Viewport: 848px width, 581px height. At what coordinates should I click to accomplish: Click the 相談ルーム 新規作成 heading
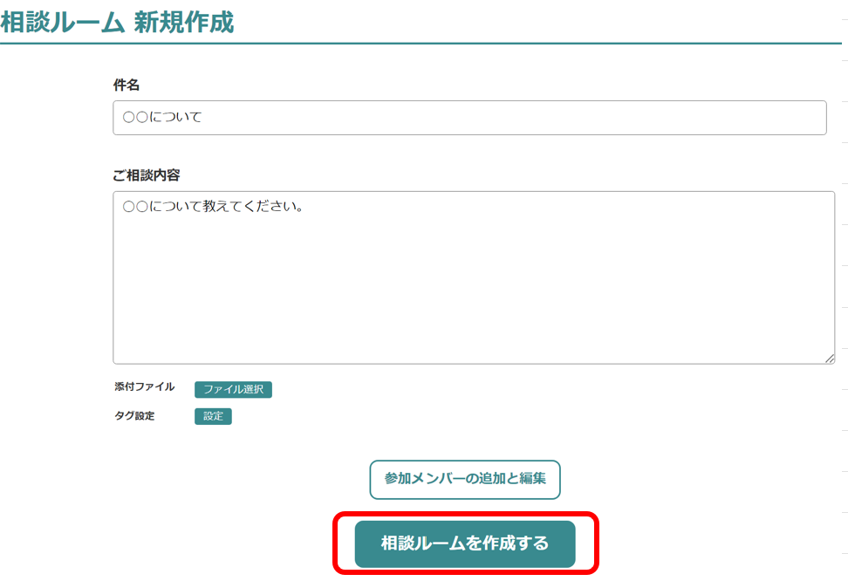coord(117,22)
